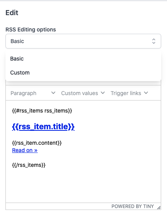Image resolution: width=167 pixels, height=215 pixels.
Task: Click the chevron beside Paragraph
Action: pos(53,93)
